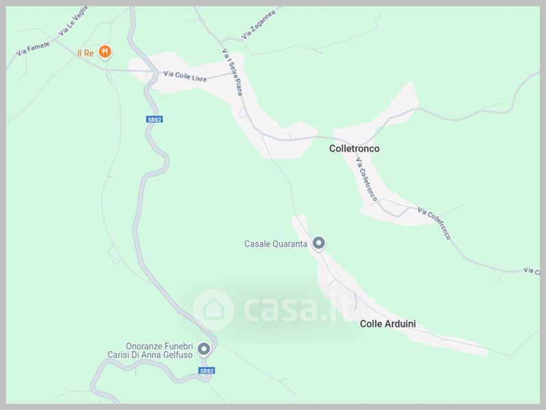Screen dimensions: 546x410
Task: Click the Via Colle Livre street label
Action: pos(185,77)
